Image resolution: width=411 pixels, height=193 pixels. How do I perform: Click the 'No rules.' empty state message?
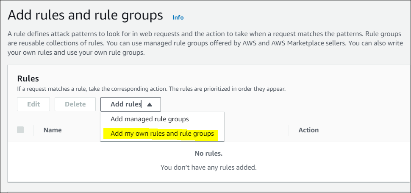pos(208,153)
